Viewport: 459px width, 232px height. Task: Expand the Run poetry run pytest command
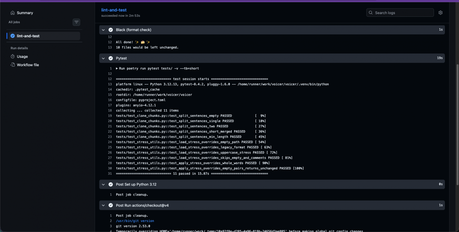[x=117, y=69]
